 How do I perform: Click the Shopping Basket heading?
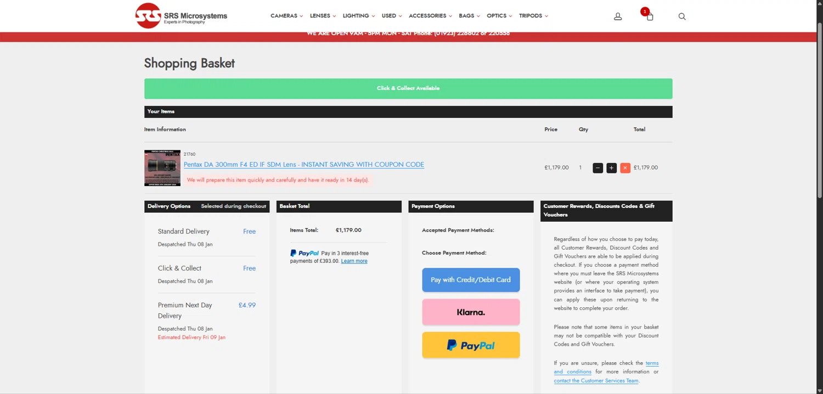(x=189, y=63)
